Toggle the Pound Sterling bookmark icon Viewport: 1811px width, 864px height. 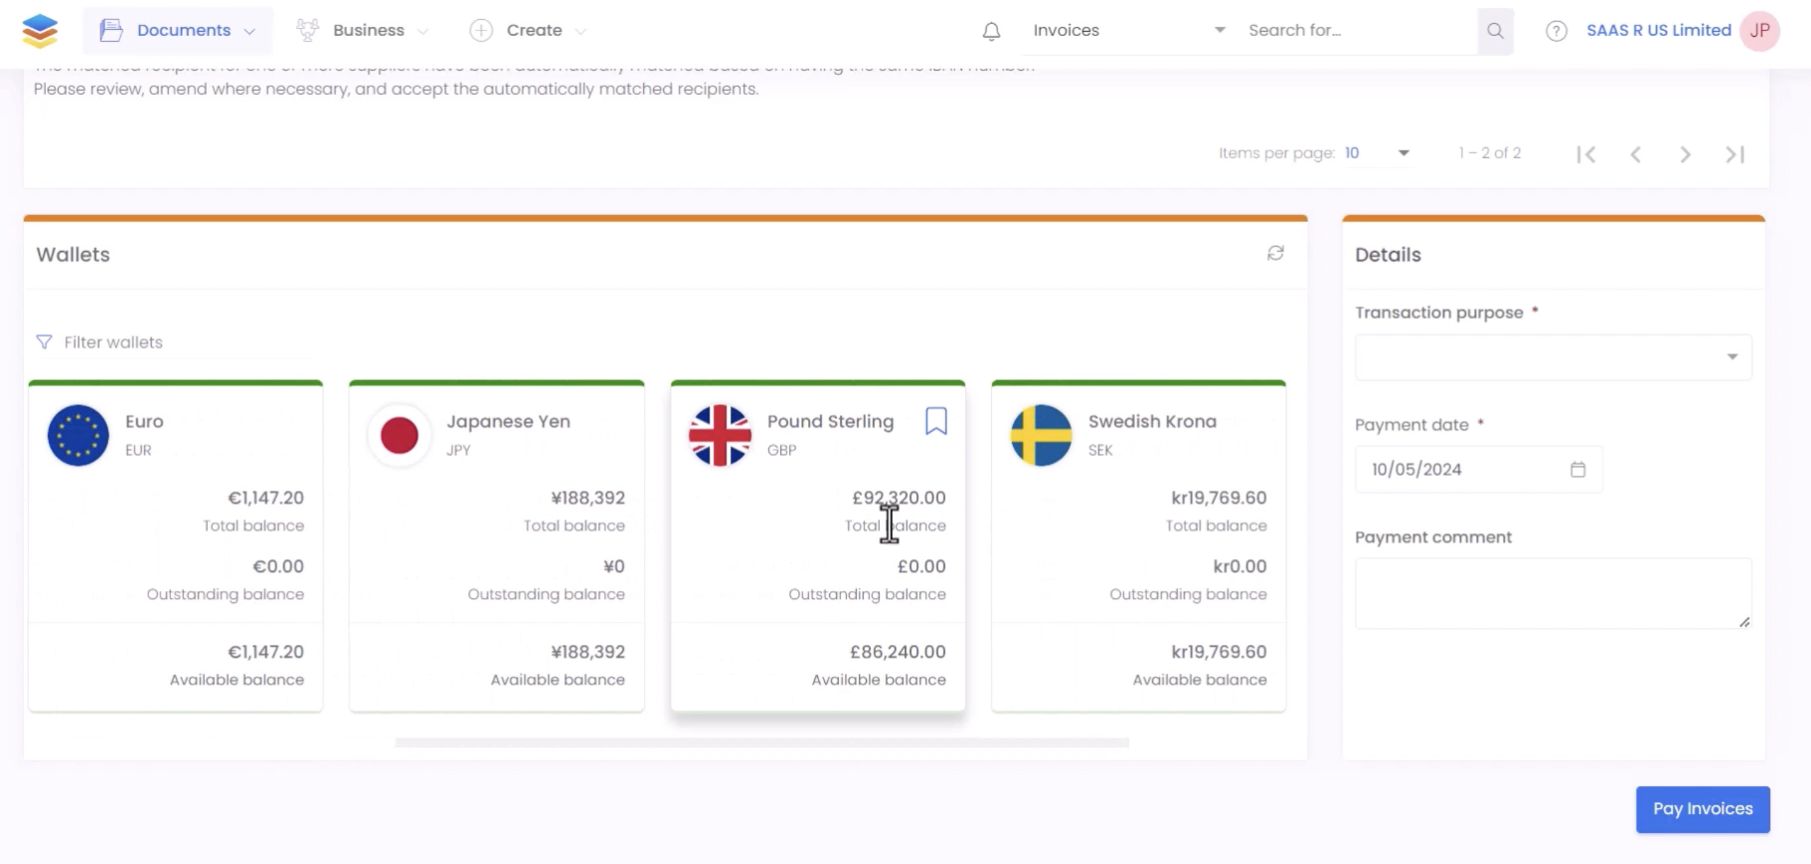coord(936,421)
